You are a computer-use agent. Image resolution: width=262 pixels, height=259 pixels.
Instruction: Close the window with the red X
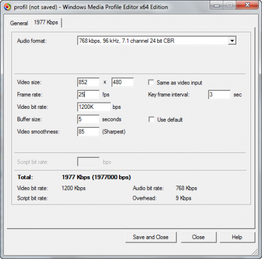pyautogui.click(x=247, y=5)
